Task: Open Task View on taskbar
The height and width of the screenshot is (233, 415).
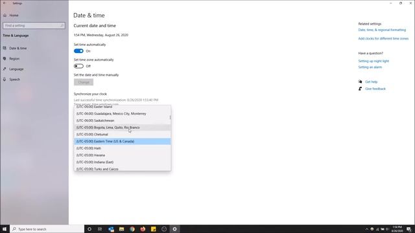Action: [x=100, y=229]
